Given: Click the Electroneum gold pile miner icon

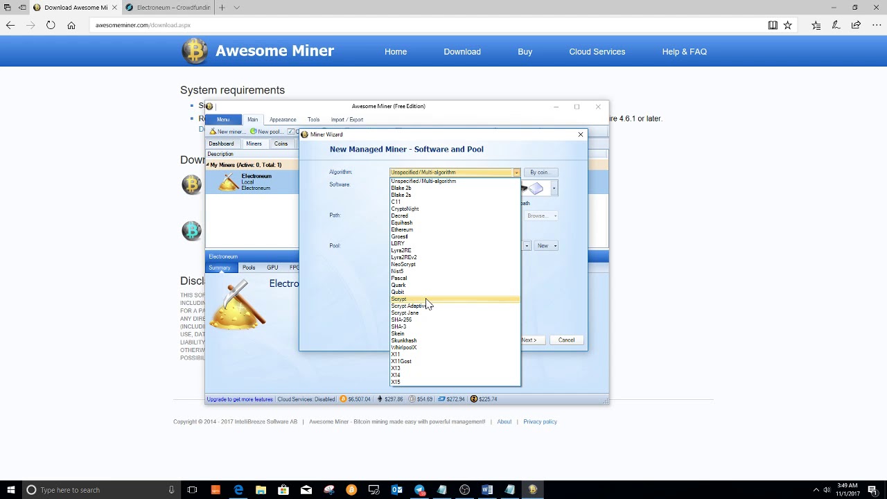Looking at the screenshot, I should [x=229, y=182].
